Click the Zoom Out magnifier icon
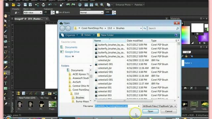212x119 pixels. click(96, 5)
